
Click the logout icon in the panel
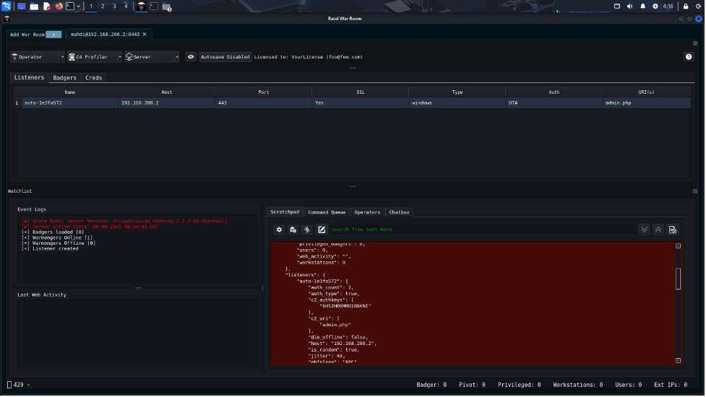pyautogui.click(x=698, y=6)
